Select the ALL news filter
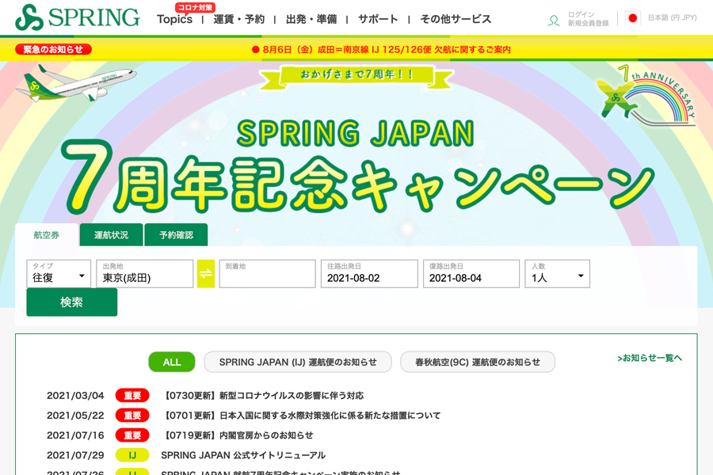 coord(172,362)
